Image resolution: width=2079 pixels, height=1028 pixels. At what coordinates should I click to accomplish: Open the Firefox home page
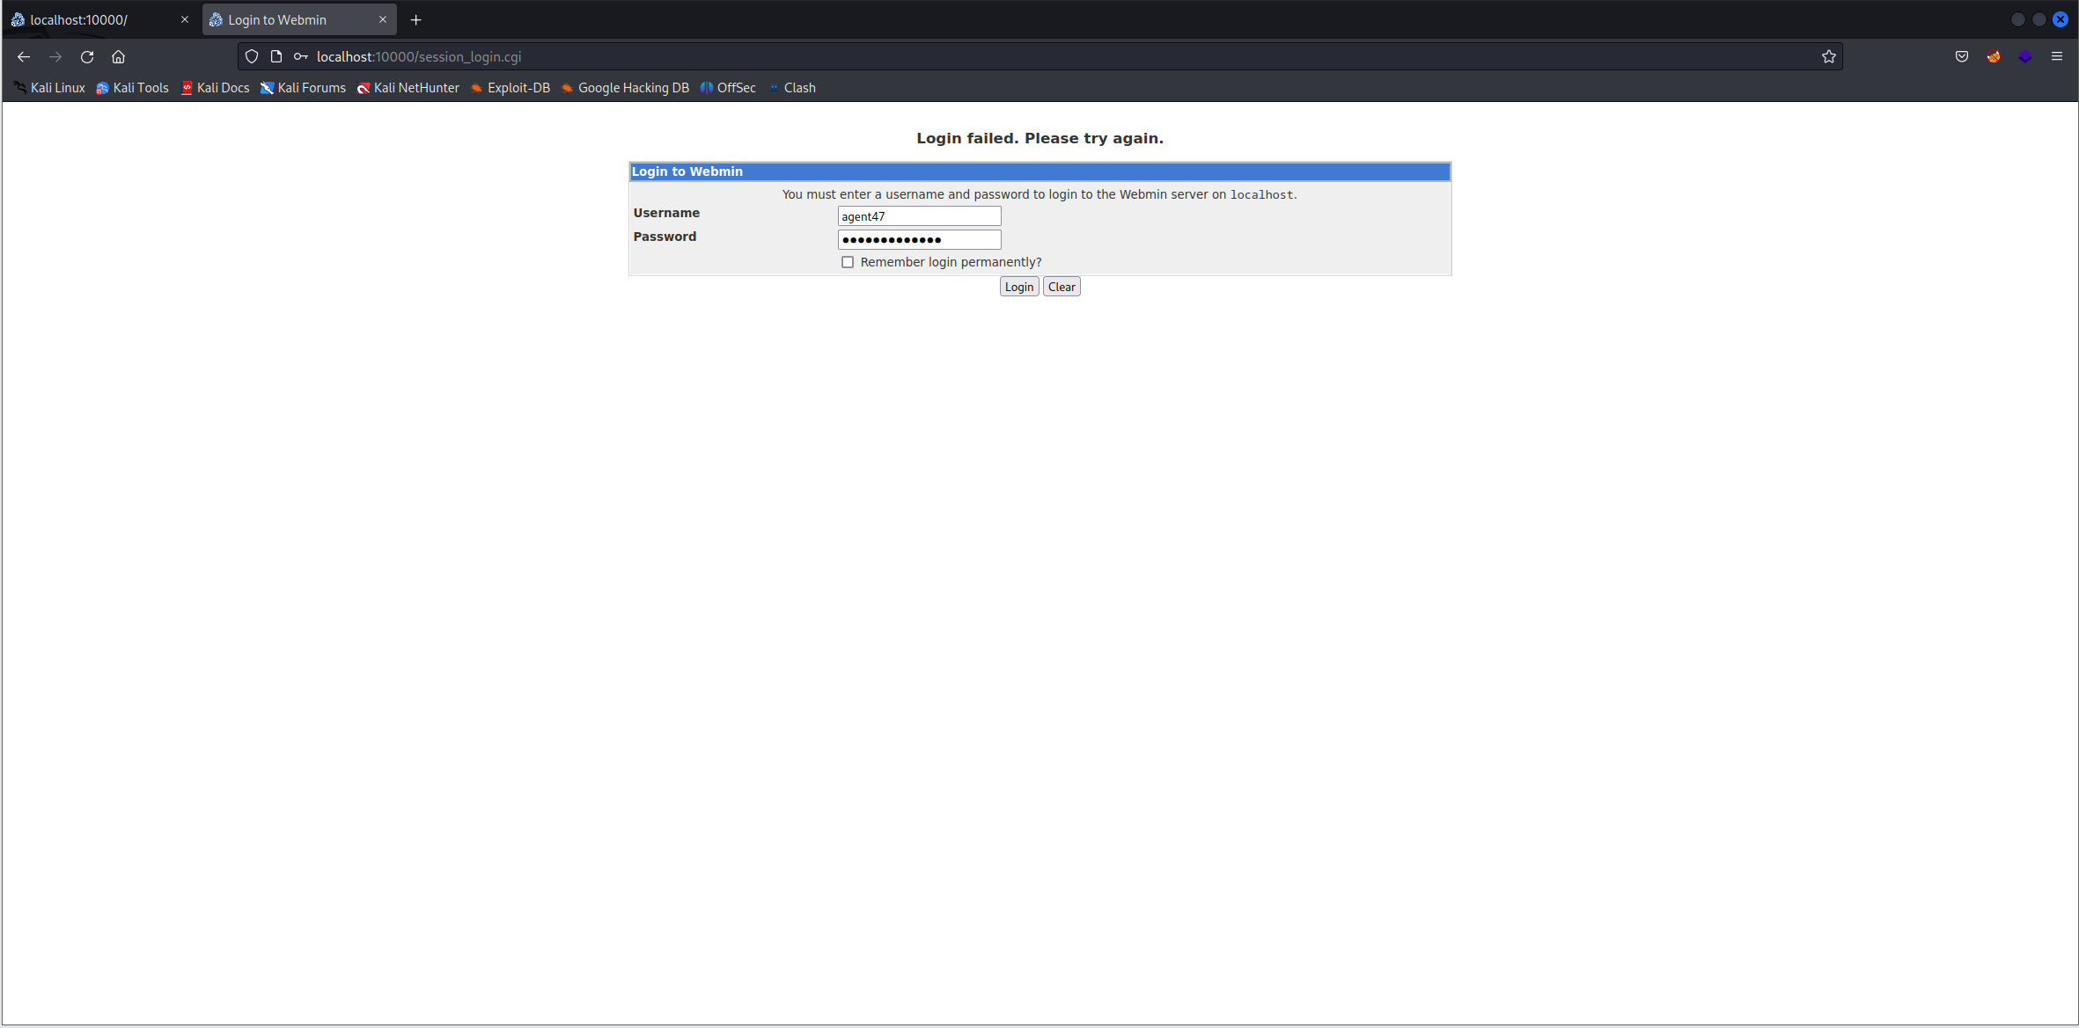pyautogui.click(x=118, y=56)
